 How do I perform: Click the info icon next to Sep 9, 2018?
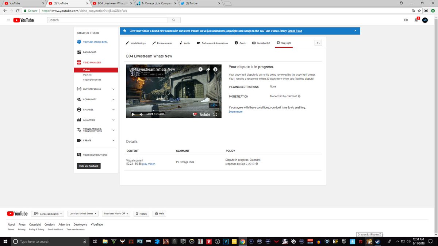point(257,164)
